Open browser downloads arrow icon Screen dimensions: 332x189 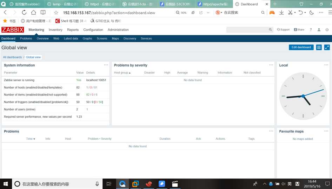(x=281, y=13)
